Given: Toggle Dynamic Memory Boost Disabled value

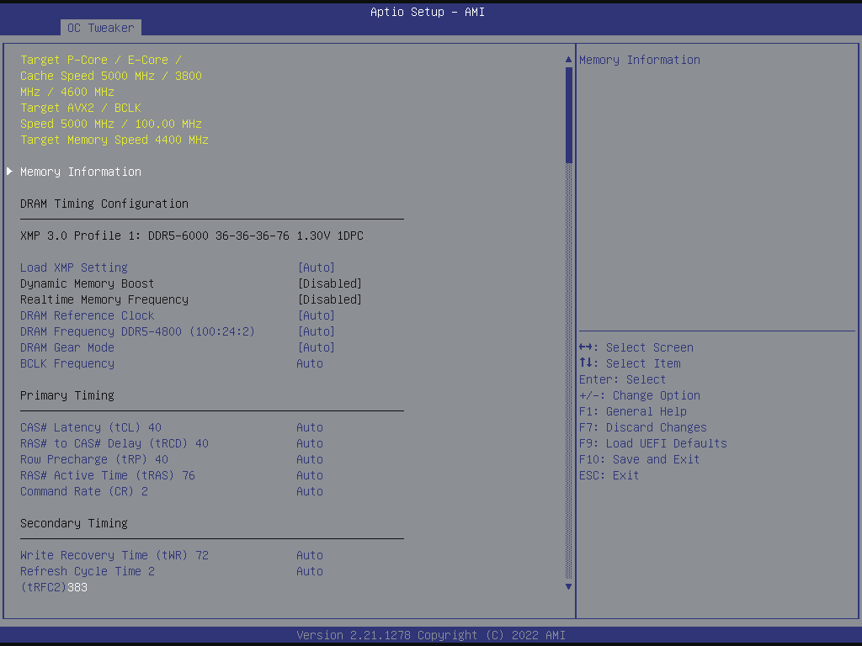Looking at the screenshot, I should (x=329, y=283).
